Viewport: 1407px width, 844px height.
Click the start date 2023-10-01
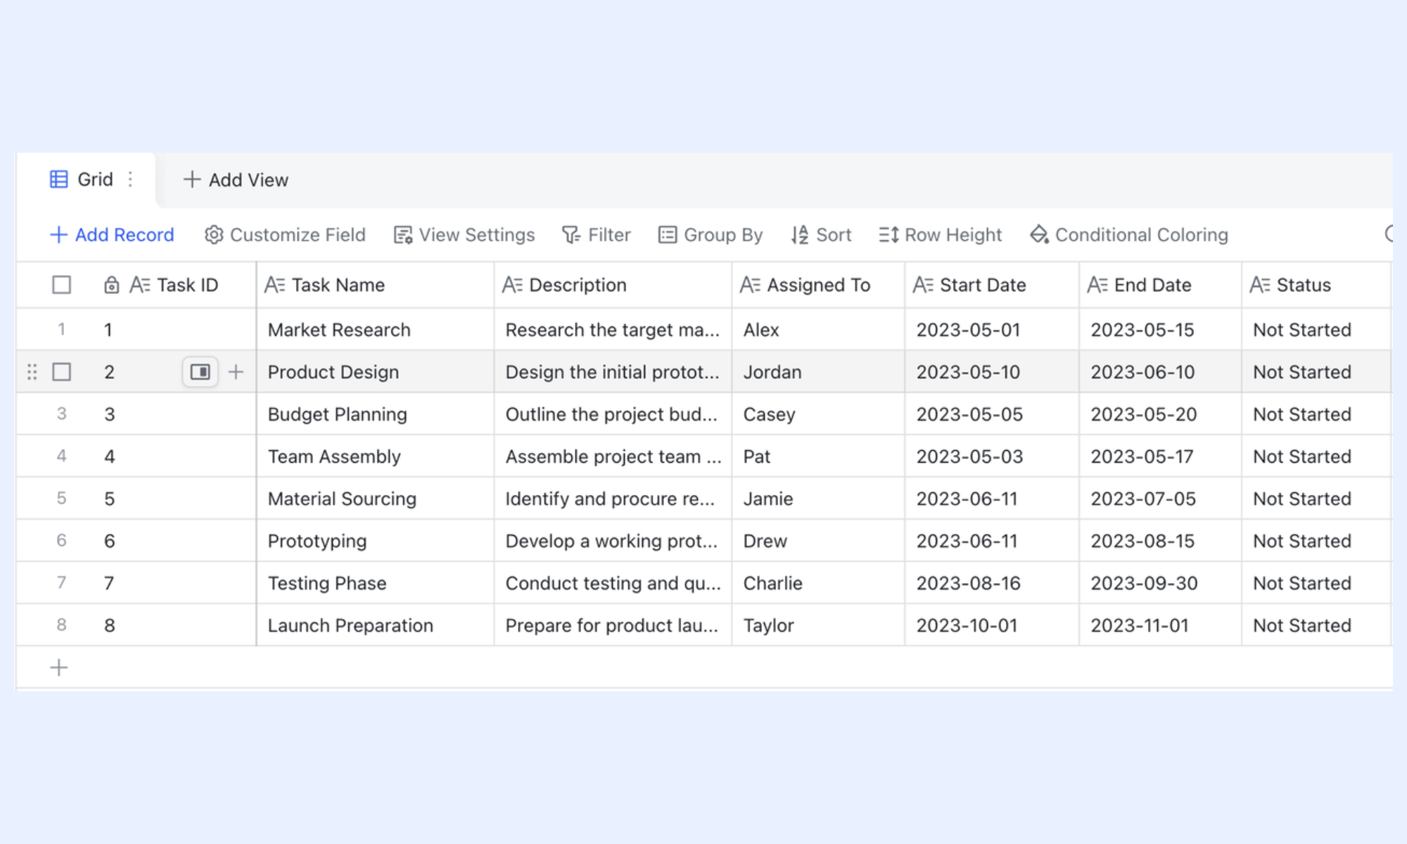[x=993, y=625]
